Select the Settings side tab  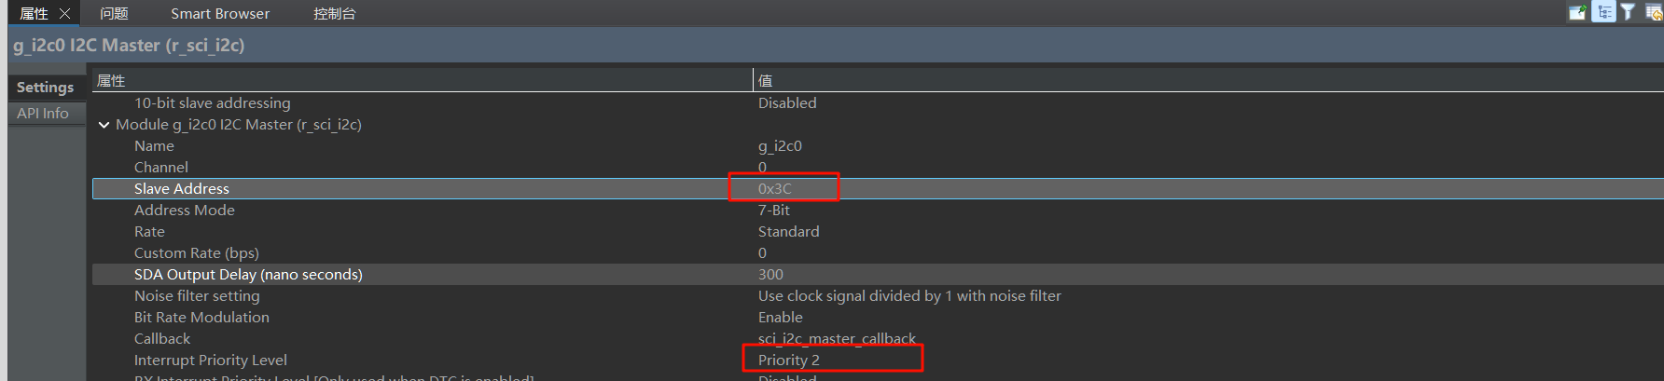click(45, 87)
